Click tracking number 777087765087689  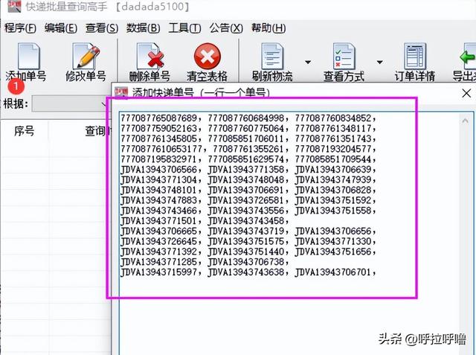tap(158, 118)
